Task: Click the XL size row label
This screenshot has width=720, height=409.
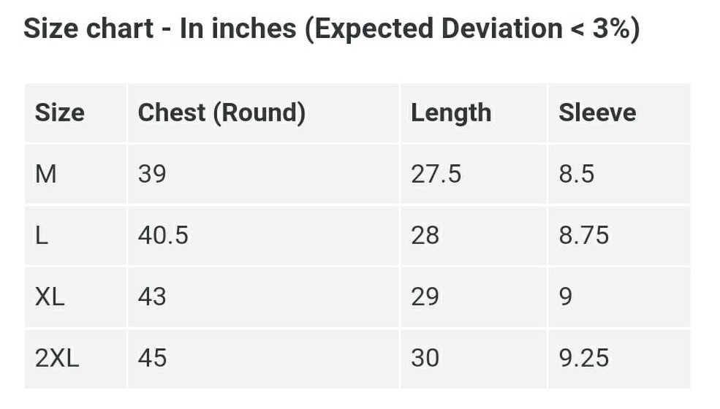Action: pyautogui.click(x=50, y=297)
